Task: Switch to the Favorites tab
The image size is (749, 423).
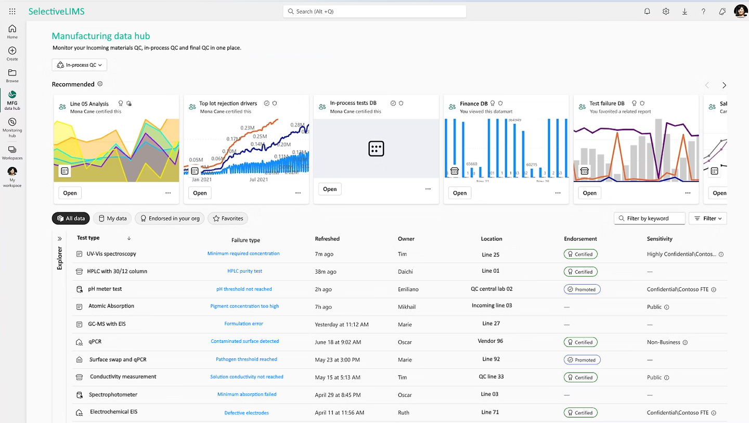Action: point(228,219)
